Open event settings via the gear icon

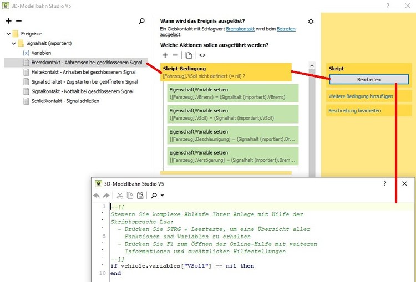pyautogui.click(x=311, y=21)
